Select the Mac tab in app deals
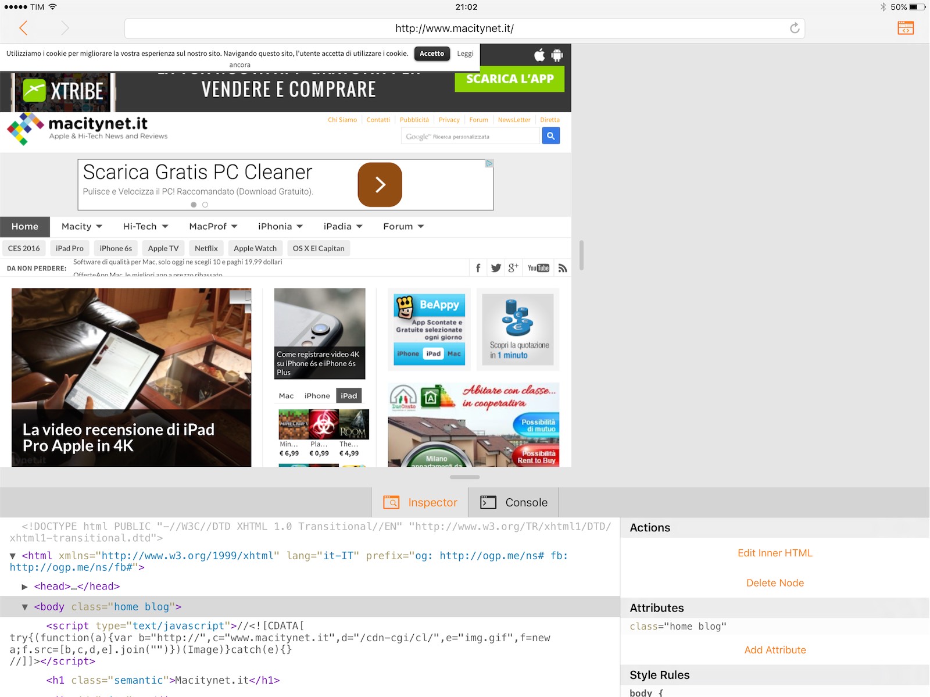Screen dimensions: 930x697 click(x=287, y=396)
